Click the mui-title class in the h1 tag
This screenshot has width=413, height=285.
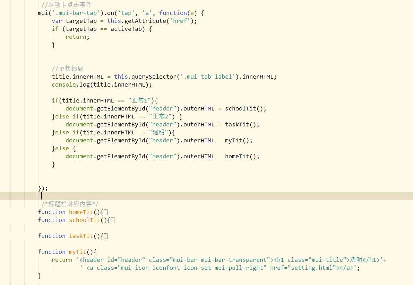coord(327,260)
